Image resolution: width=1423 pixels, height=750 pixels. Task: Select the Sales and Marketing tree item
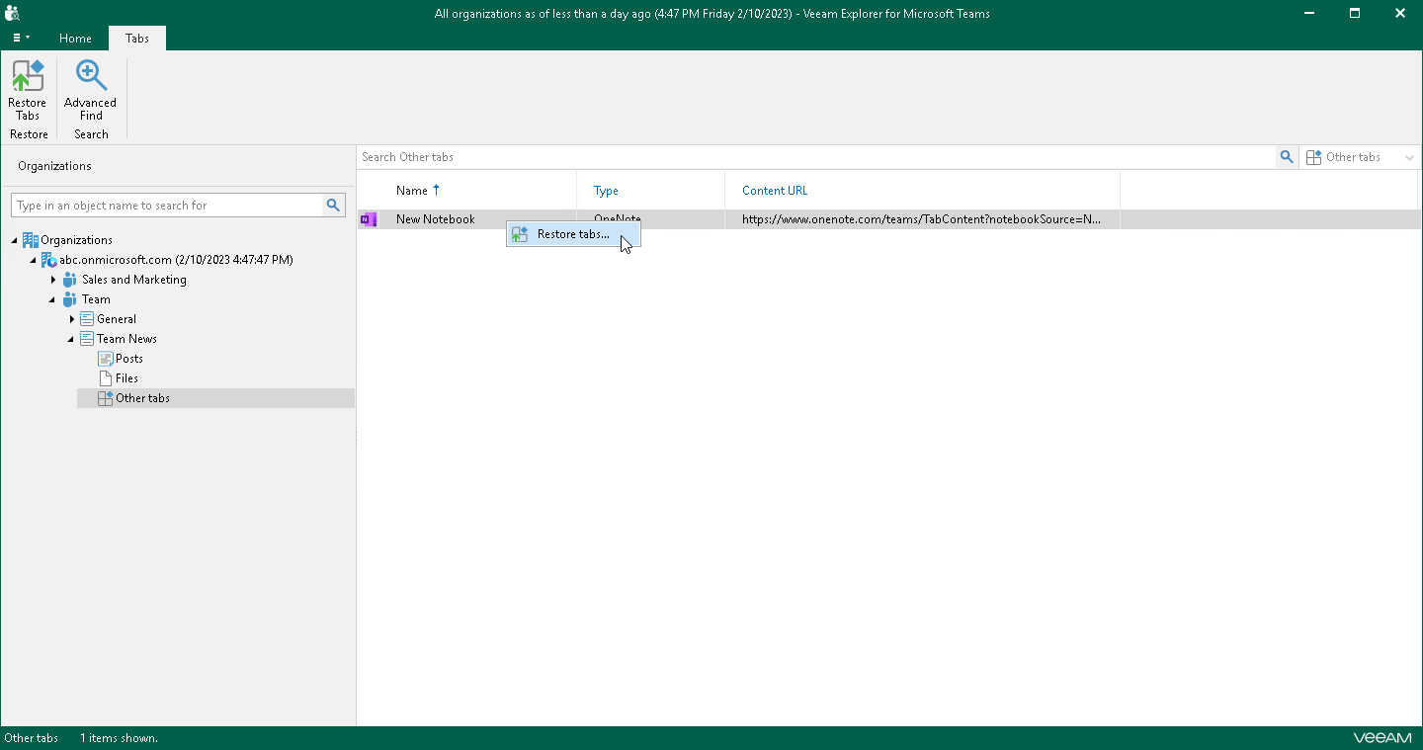[x=134, y=280]
